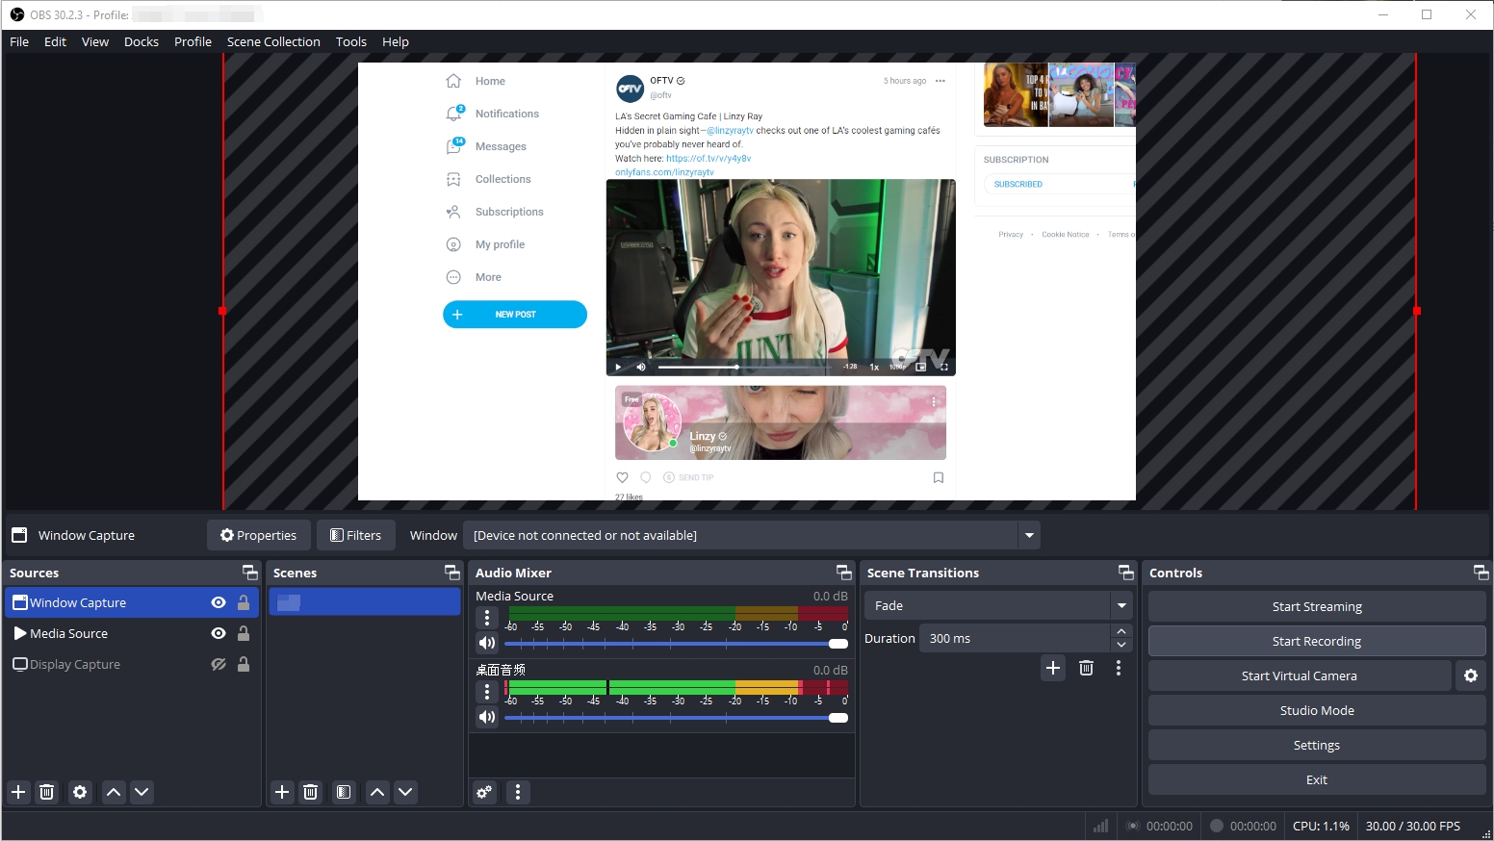Float the Sources dock using its pop-out icon
Viewport: 1494px width, 841px height.
[x=250, y=573]
